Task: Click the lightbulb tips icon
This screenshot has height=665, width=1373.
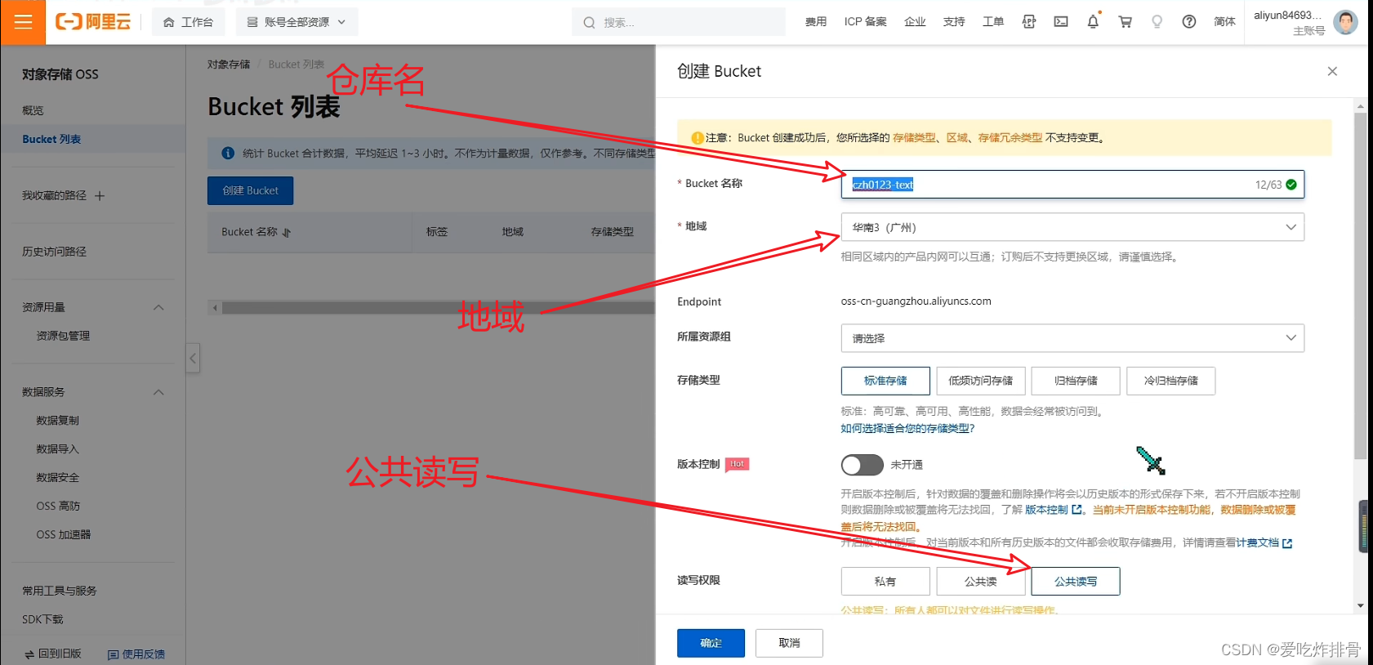Action: (1157, 22)
